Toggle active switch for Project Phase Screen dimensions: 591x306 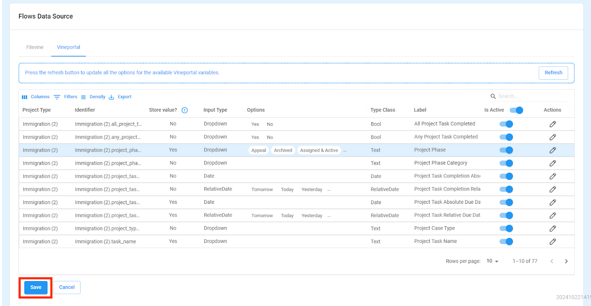[x=506, y=150]
